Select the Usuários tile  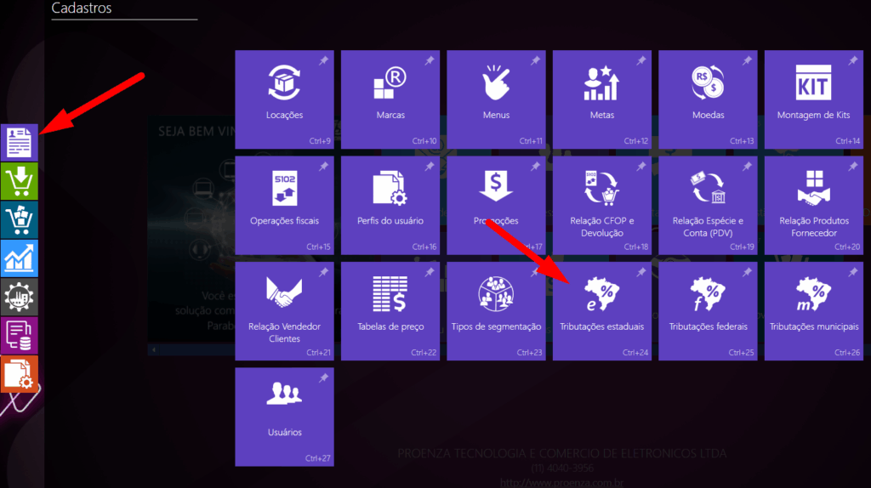pos(284,416)
